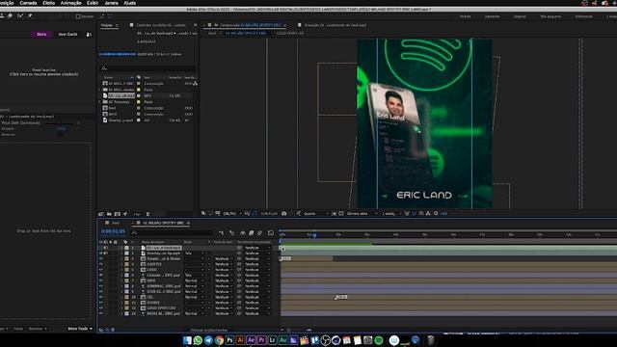Select the Tela pequena workspace
The width and height of the screenshot is (617, 347).
[550, 16]
